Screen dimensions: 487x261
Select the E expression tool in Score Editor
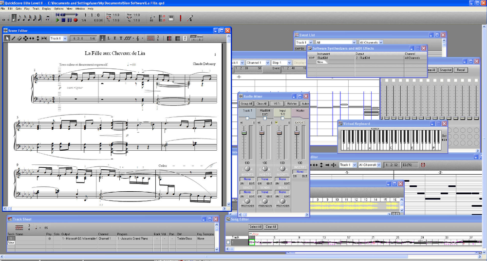point(115,38)
